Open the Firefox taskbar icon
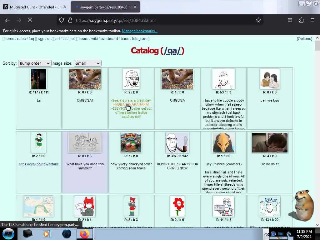Image resolution: width=320 pixels, height=240 pixels. [x=85, y=234]
